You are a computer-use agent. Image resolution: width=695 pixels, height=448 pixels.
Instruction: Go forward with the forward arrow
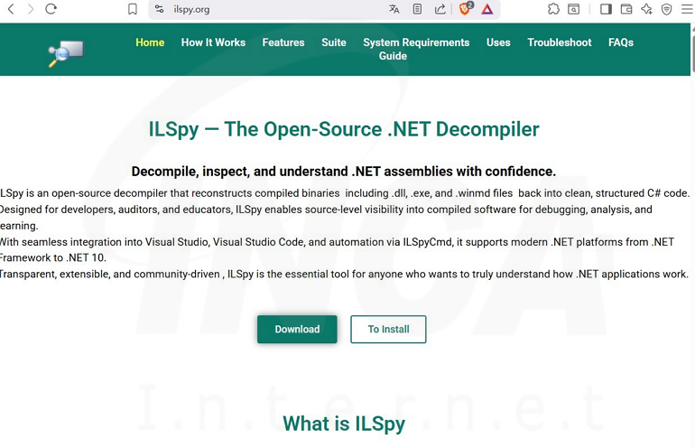(x=31, y=9)
